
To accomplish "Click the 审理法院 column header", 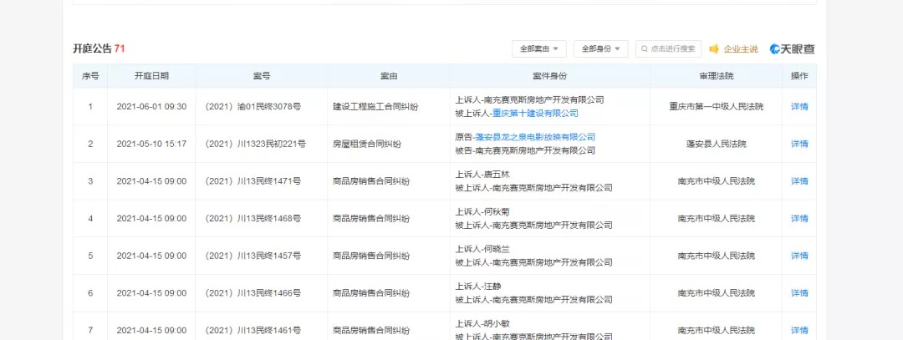I will [716, 76].
